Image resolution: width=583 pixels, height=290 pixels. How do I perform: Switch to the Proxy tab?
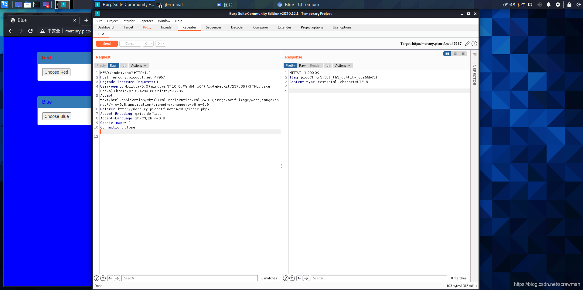147,27
